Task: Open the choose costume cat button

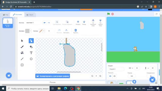Action: (x=9, y=75)
